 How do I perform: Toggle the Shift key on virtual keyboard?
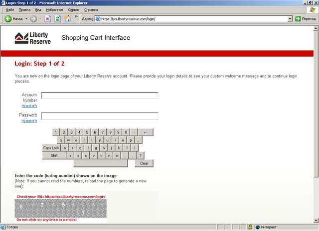(54, 155)
